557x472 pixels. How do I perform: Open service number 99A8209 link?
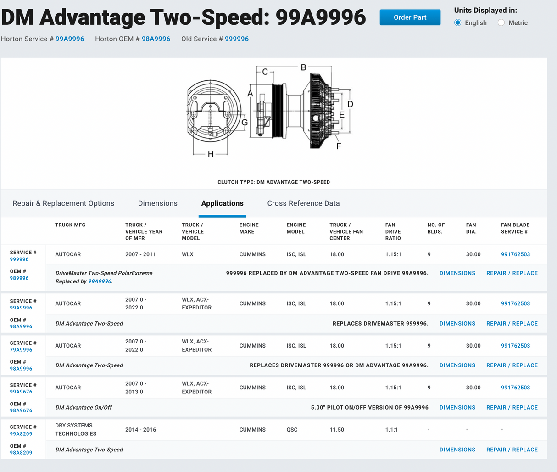point(21,434)
